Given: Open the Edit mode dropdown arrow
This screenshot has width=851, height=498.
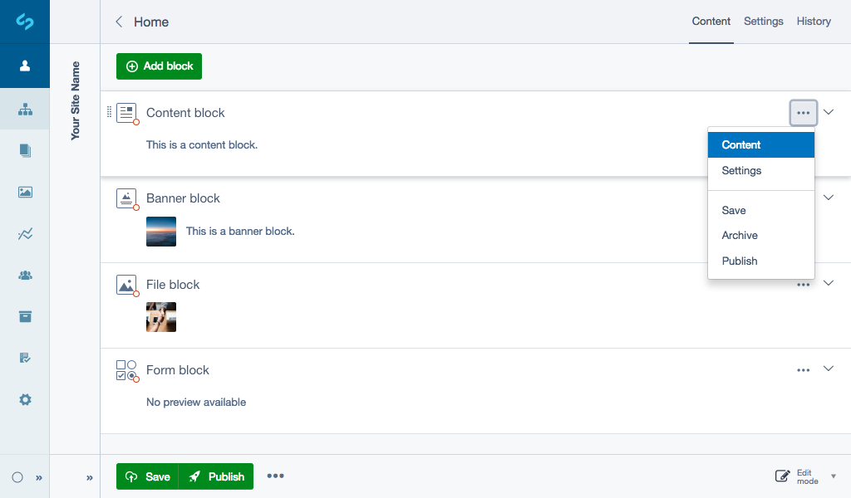Looking at the screenshot, I should [x=834, y=476].
